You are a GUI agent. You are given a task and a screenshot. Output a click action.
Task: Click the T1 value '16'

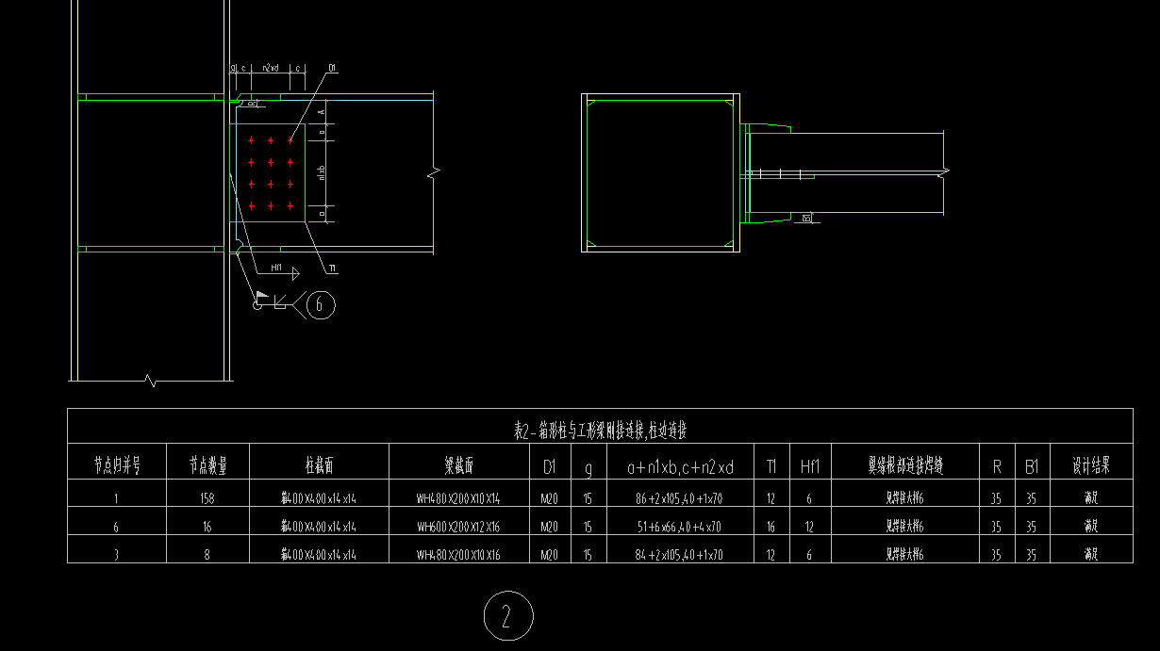(771, 528)
